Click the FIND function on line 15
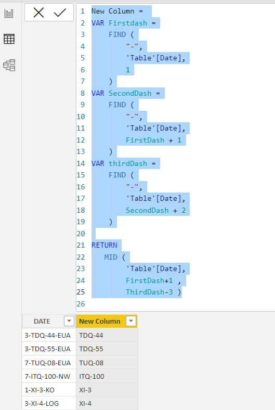Viewport: 275px width, 410px height. [x=117, y=175]
